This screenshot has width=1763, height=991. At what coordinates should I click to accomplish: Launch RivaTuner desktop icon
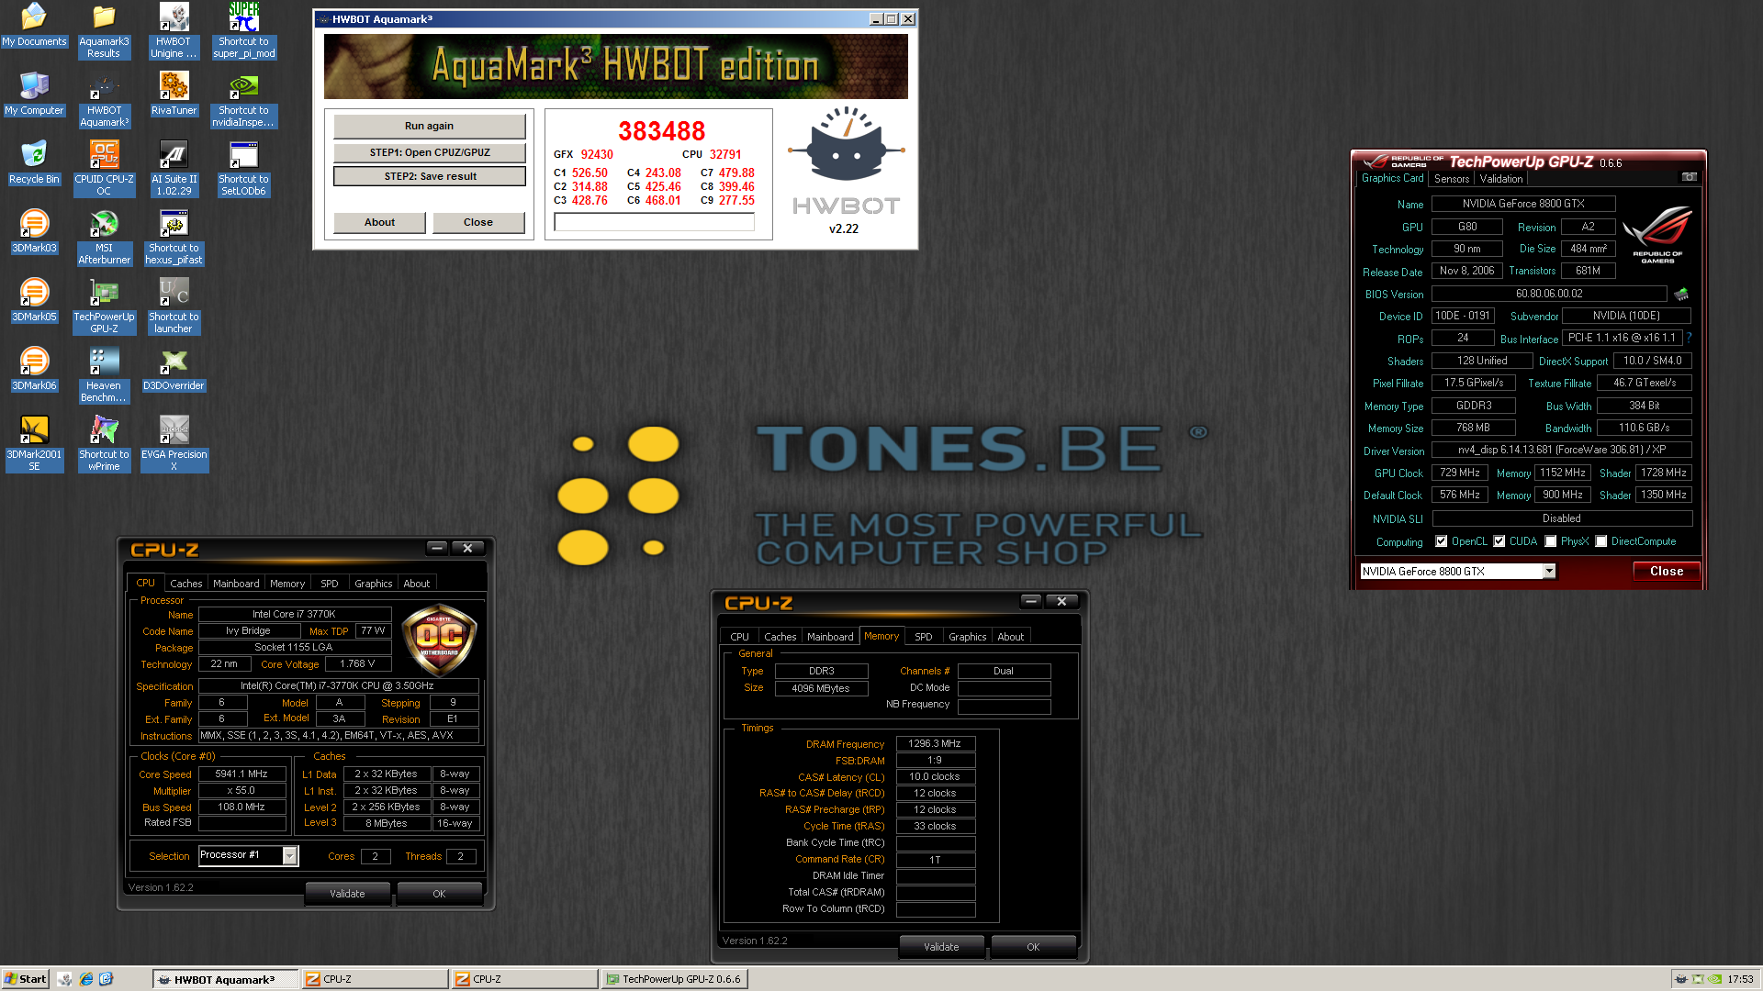coord(174,95)
